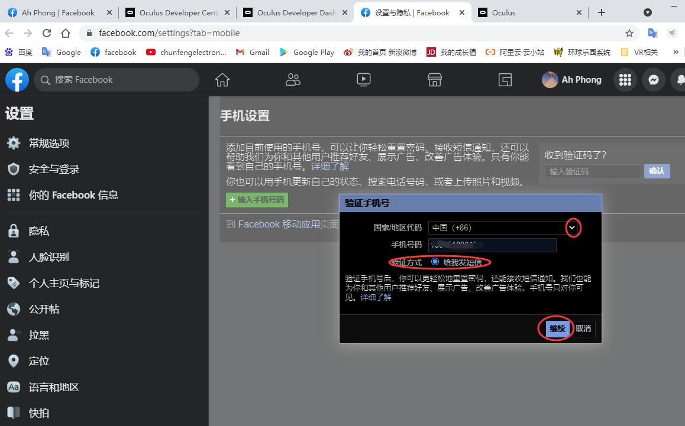Open the Marketplace icon in navigation

click(434, 80)
